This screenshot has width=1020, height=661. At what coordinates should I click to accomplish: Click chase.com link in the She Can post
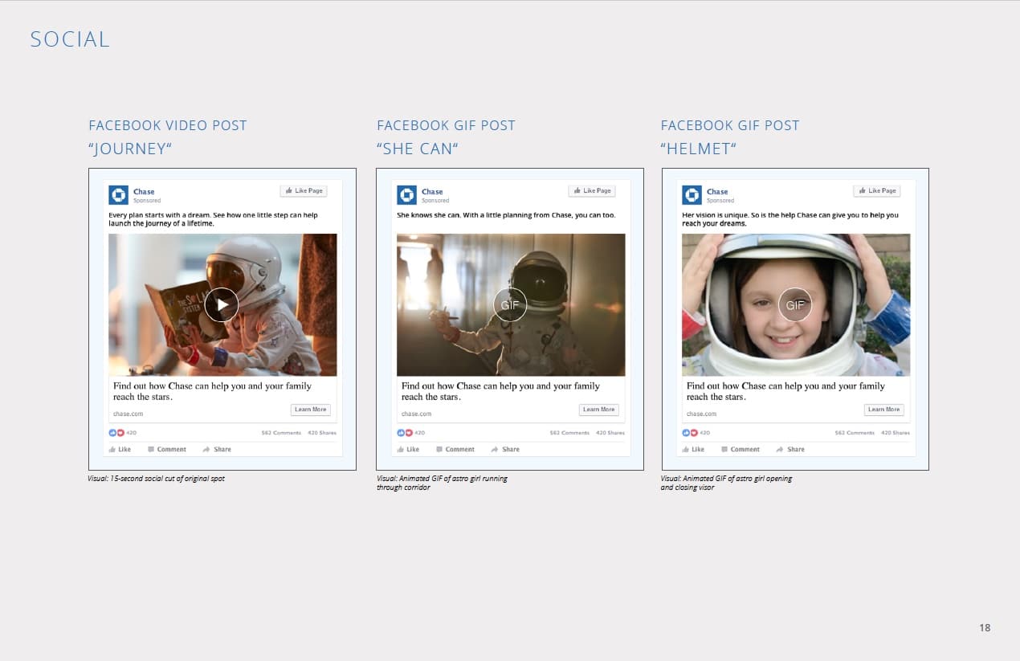[x=417, y=414]
